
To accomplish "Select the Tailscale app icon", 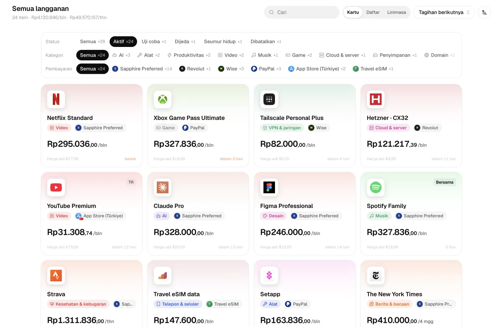I will click(269, 99).
